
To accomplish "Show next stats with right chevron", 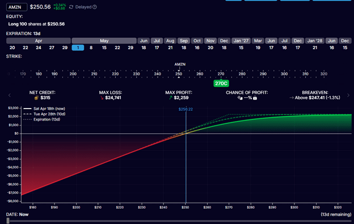I will 348,96.
